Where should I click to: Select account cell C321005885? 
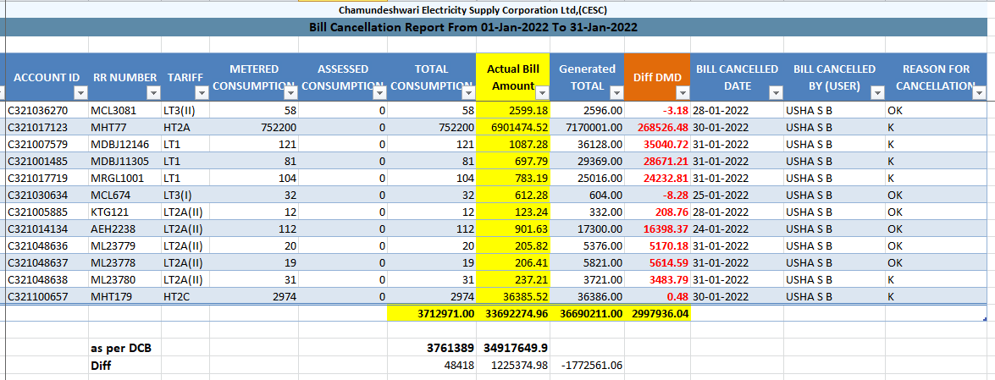tap(47, 212)
